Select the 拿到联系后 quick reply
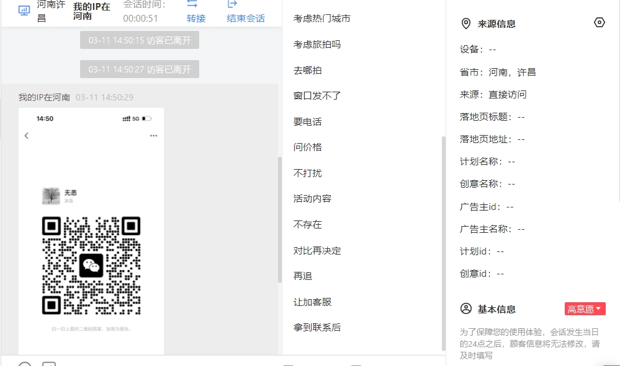 click(317, 328)
